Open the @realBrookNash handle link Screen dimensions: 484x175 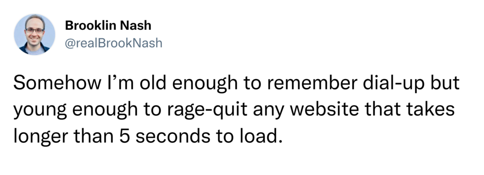113,43
